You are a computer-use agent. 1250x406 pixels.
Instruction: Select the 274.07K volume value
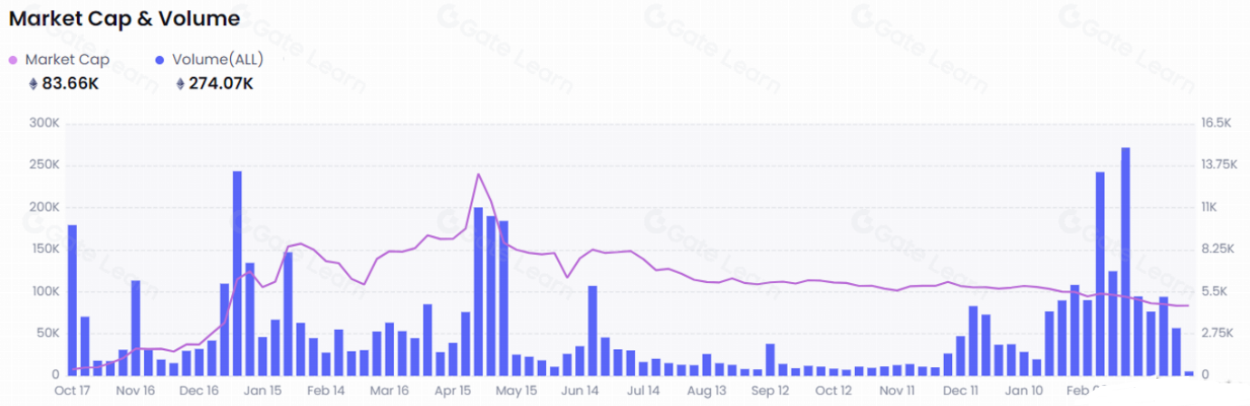click(x=220, y=84)
